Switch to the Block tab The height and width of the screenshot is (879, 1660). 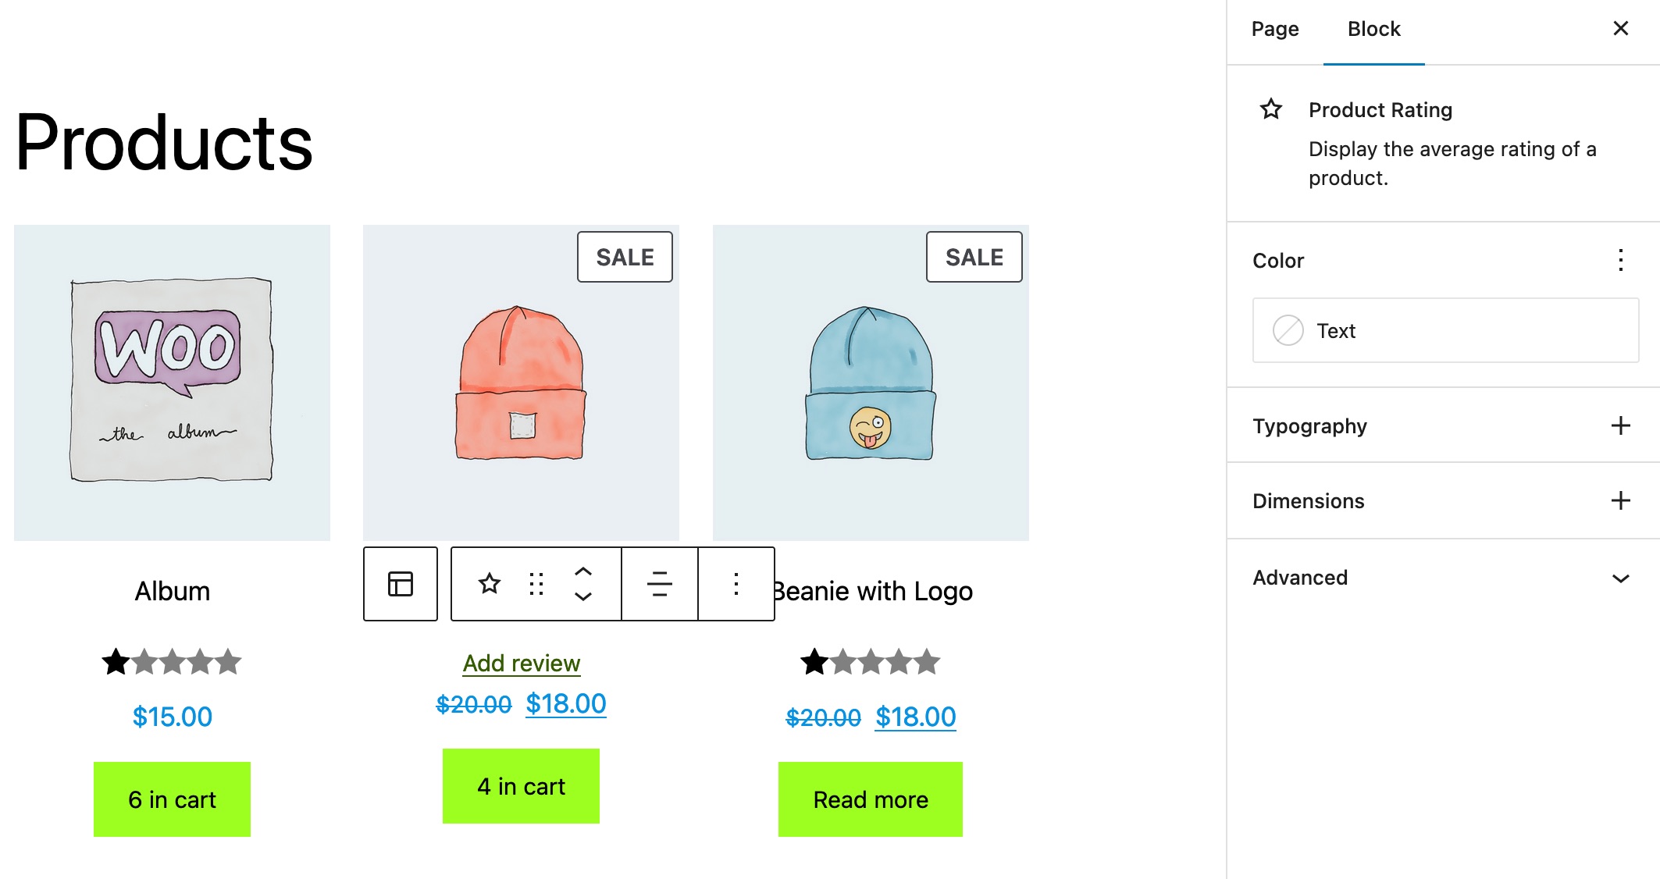[1374, 30]
